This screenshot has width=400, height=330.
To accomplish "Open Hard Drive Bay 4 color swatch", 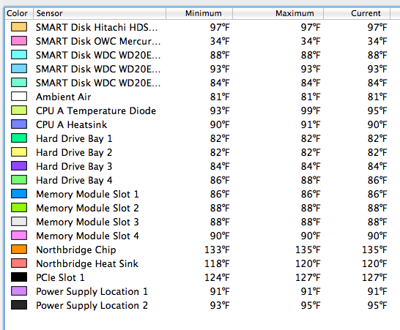I will pyautogui.click(x=19, y=180).
